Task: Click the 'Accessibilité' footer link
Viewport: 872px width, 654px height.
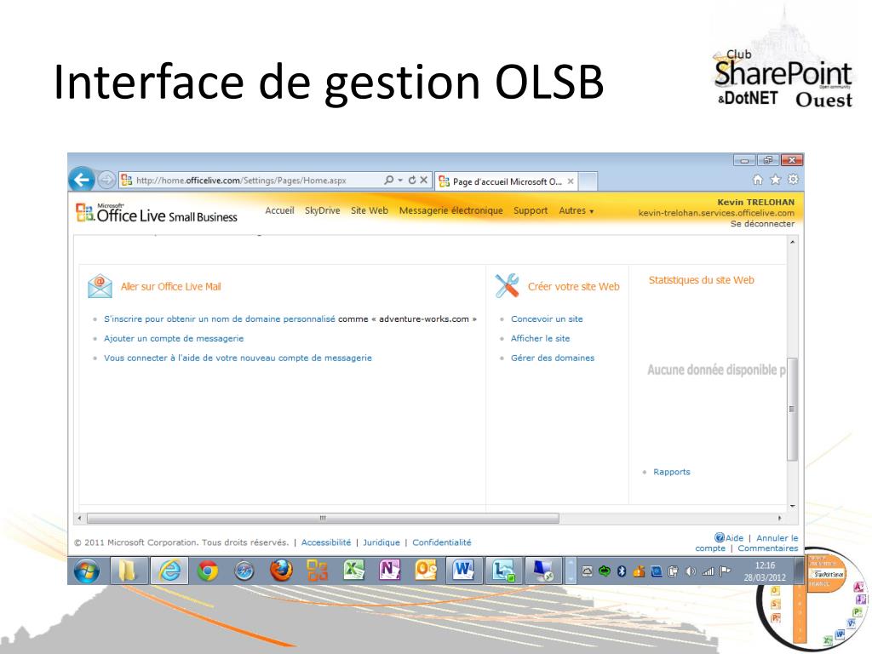Action: point(326,542)
